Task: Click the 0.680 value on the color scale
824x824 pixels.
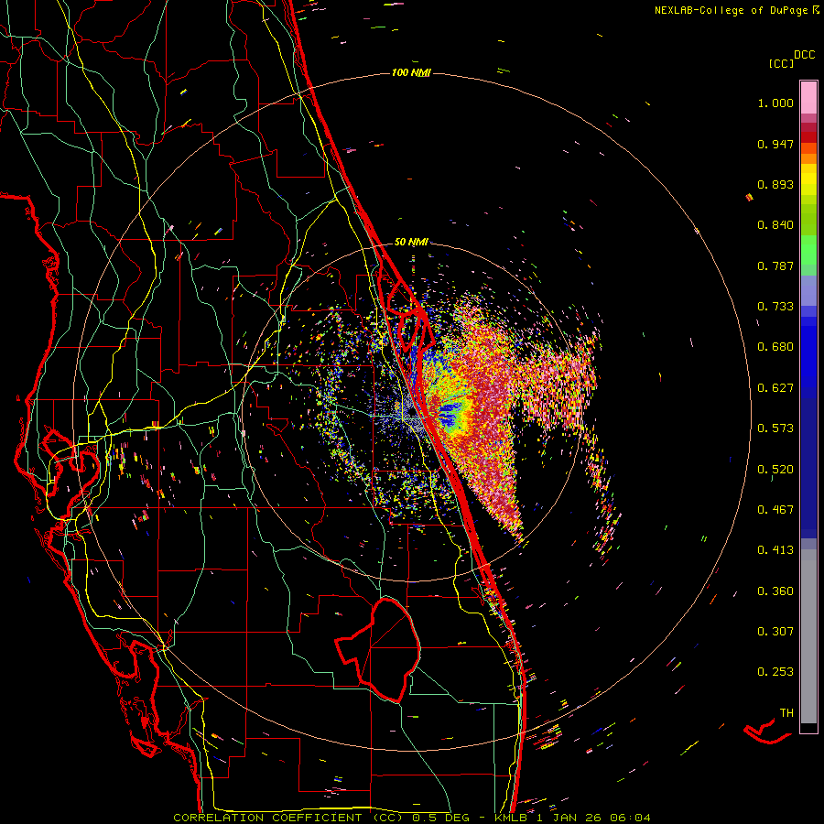Action: (x=775, y=347)
